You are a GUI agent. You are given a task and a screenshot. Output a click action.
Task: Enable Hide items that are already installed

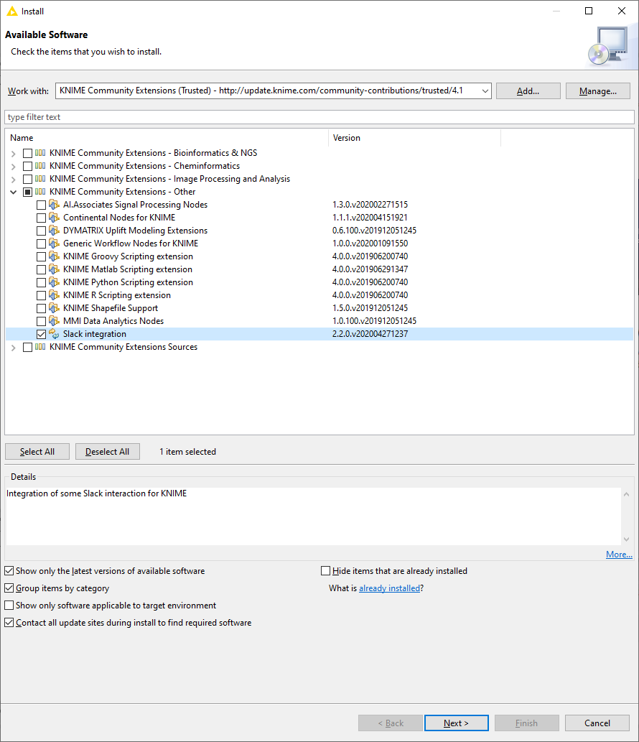(x=326, y=571)
